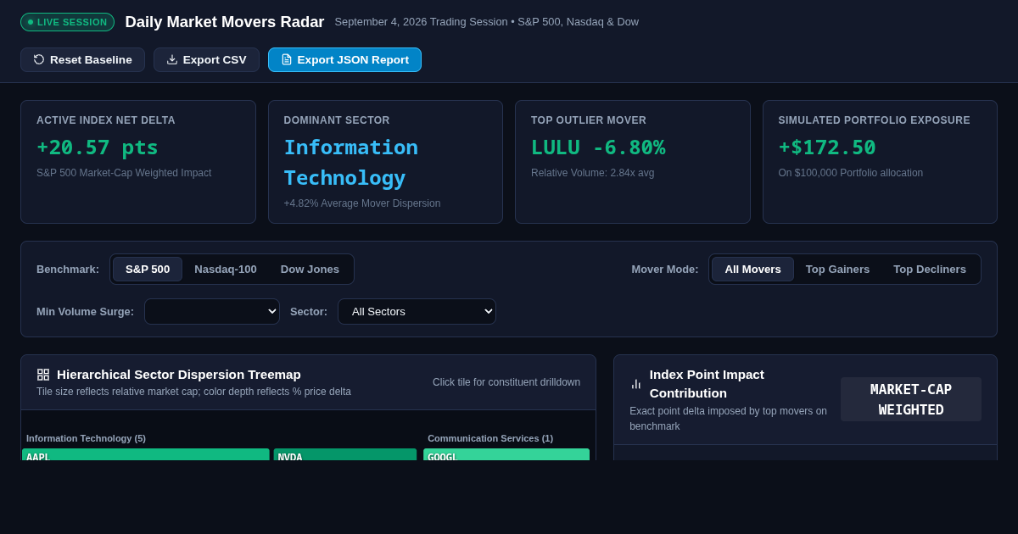The height and width of the screenshot is (534, 1018).
Task: Show Top Decliners only
Action: (930, 269)
